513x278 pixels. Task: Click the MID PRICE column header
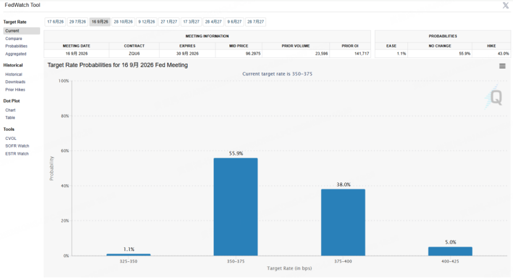238,46
